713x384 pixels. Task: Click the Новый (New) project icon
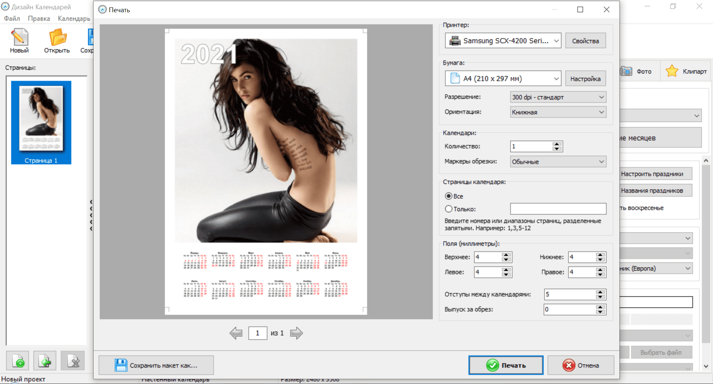pyautogui.click(x=19, y=37)
